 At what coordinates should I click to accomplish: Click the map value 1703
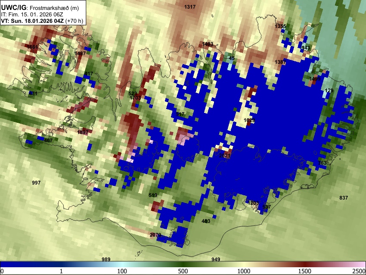[x=135, y=98]
